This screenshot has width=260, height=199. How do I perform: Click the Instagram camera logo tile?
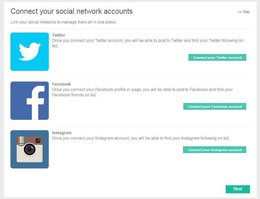30,149
